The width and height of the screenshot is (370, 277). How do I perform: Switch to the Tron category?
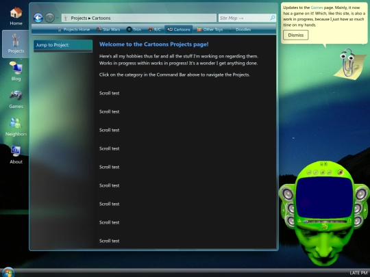pos(134,29)
